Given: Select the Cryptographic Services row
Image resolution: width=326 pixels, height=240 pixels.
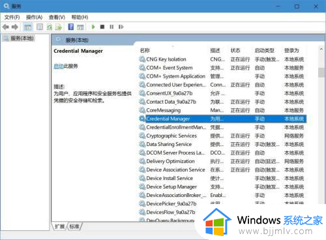Looking at the screenshot, I should pos(222,136).
